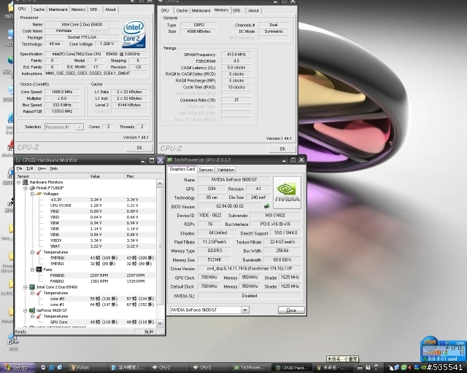Click the Intel Core 2 Duo E8400 processor icon

pos(32,287)
